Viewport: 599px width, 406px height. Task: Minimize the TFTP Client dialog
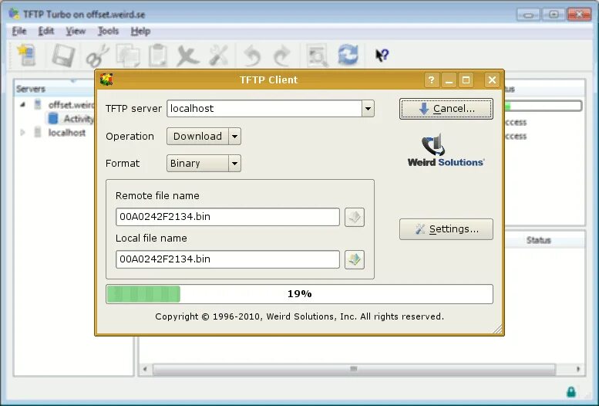449,80
